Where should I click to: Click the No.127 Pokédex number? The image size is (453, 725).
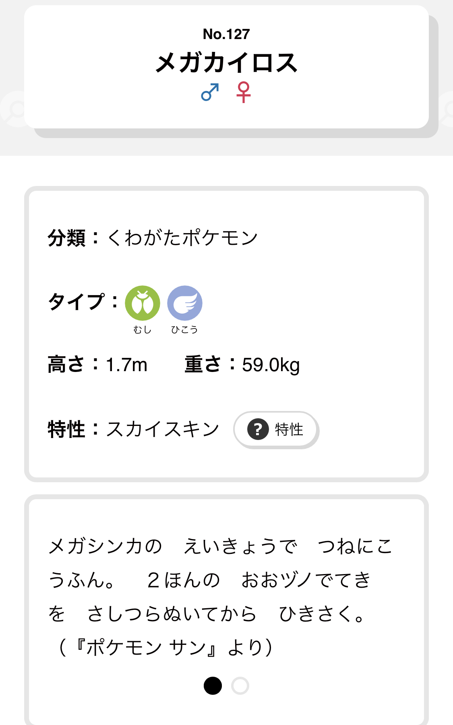226,34
